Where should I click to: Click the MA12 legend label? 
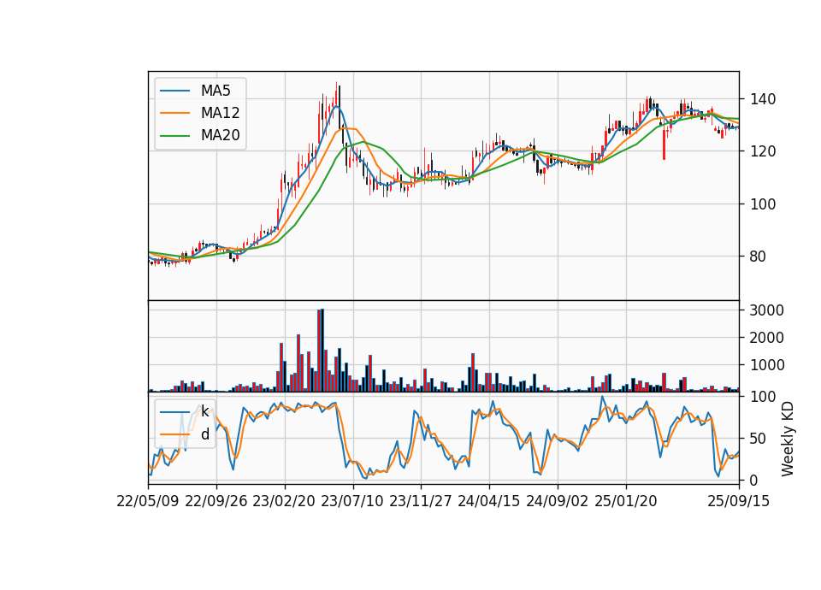tap(220, 113)
